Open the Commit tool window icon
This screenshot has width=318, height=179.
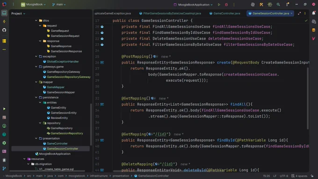click(x=4, y=21)
